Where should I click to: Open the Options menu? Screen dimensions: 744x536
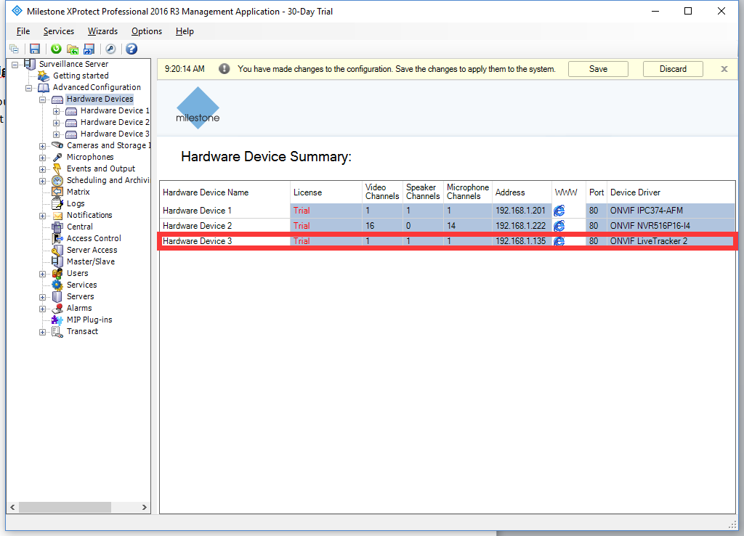point(147,31)
